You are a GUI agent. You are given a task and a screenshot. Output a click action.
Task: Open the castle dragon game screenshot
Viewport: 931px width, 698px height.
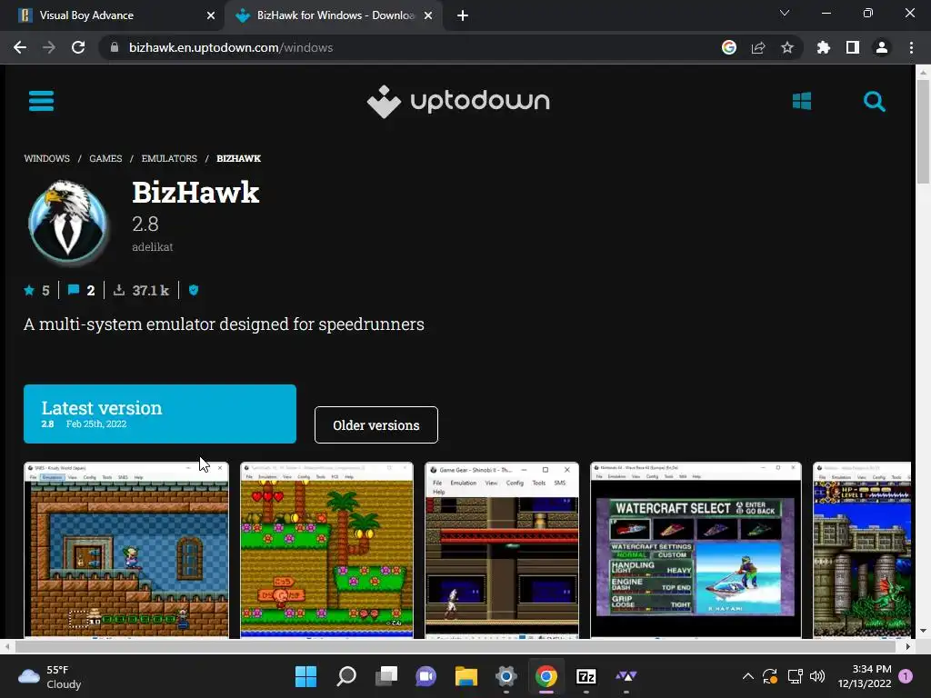[x=862, y=550]
